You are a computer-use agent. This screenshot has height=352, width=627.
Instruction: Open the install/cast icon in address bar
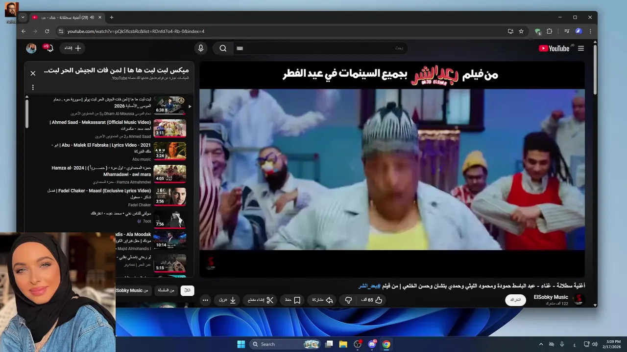click(x=510, y=31)
